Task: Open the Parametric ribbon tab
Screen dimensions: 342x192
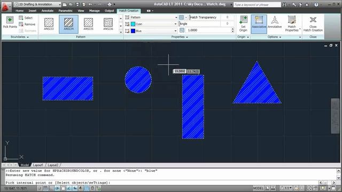Action: 65,11
